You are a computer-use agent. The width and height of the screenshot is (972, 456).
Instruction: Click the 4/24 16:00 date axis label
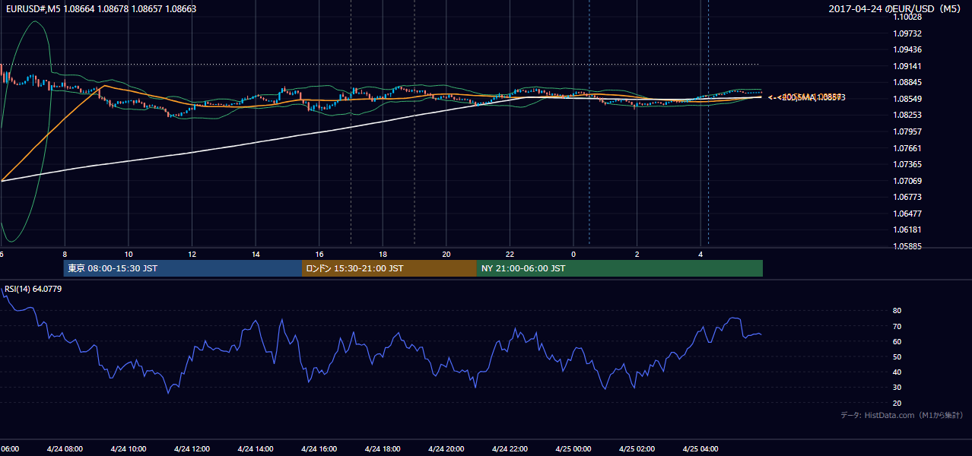(x=319, y=448)
